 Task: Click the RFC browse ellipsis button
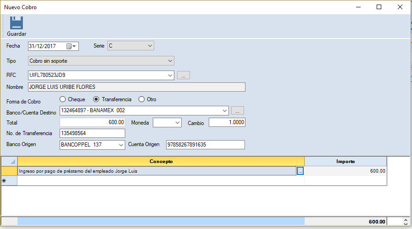183,76
